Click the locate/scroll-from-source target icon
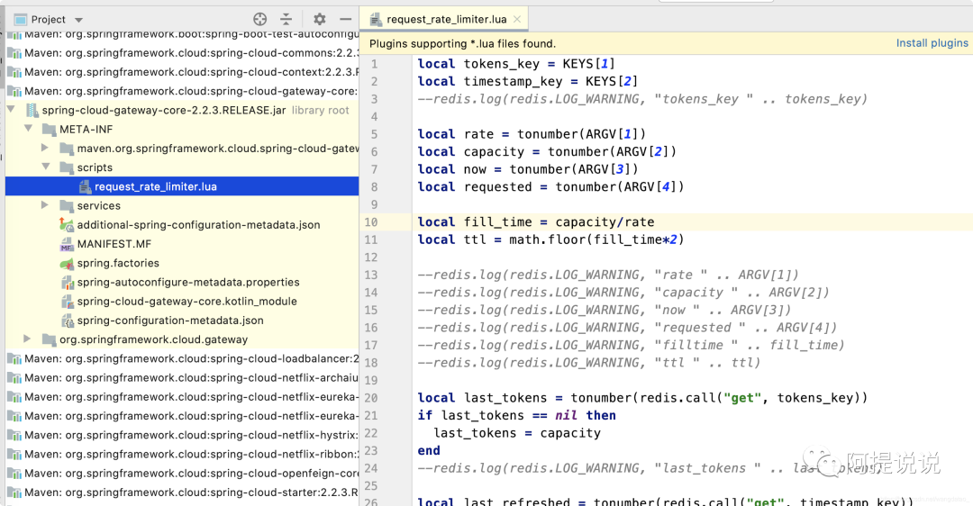This screenshot has height=506, width=973. (260, 19)
